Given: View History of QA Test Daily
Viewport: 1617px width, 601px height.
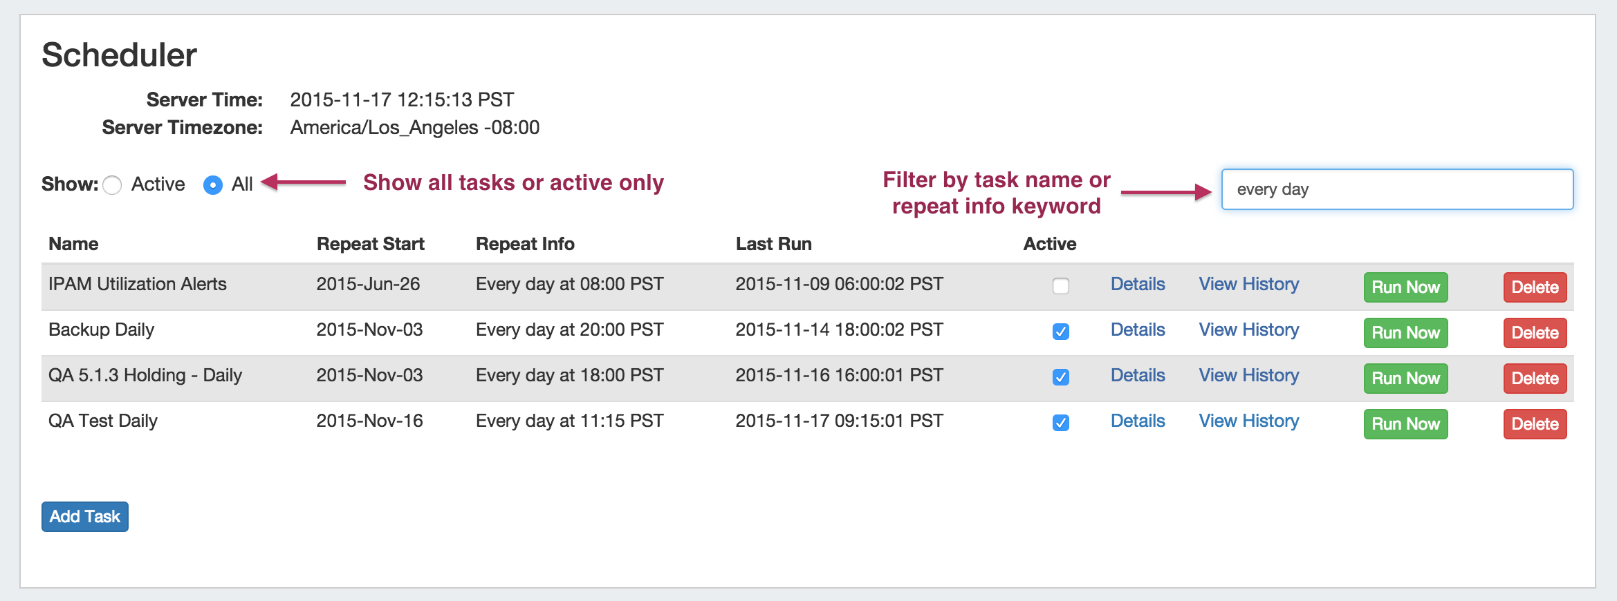Looking at the screenshot, I should 1248,421.
